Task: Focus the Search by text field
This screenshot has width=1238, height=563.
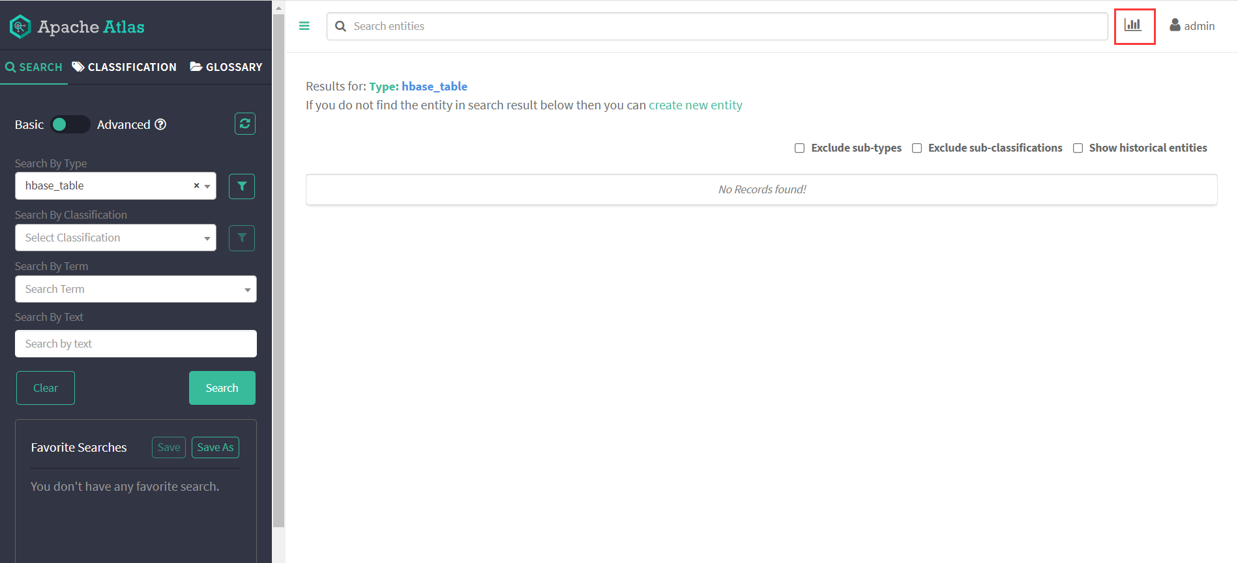Action: pos(136,344)
